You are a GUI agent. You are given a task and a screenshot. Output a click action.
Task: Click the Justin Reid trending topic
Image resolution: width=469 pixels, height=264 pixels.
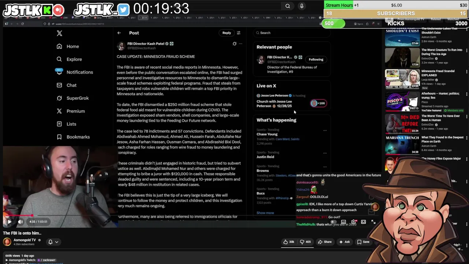pyautogui.click(x=265, y=157)
